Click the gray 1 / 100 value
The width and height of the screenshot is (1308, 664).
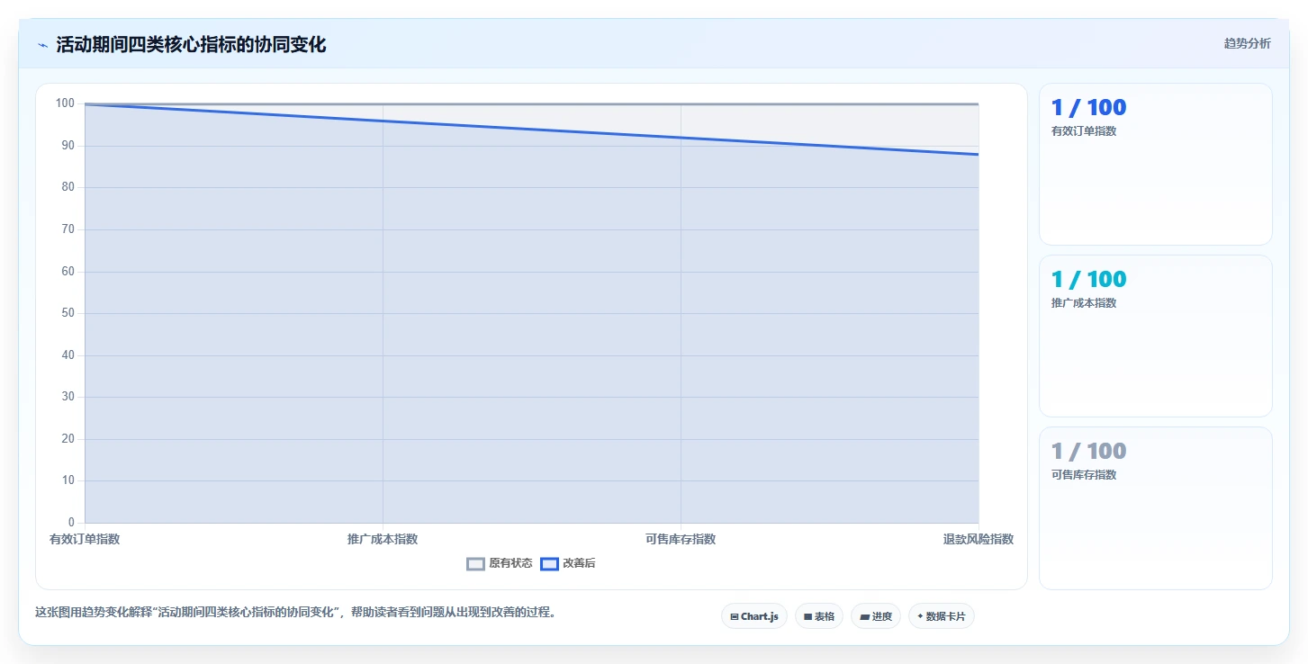point(1088,451)
